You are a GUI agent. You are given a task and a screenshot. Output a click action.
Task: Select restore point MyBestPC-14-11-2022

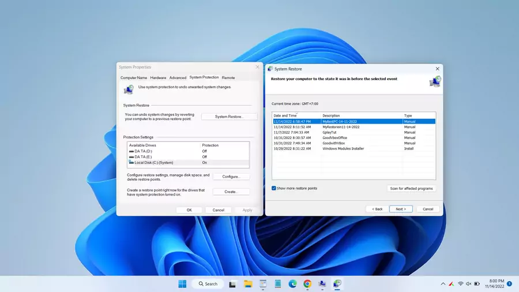354,122
